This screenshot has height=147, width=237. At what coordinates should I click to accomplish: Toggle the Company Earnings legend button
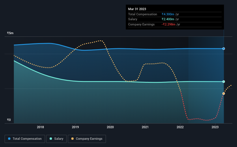(87, 139)
